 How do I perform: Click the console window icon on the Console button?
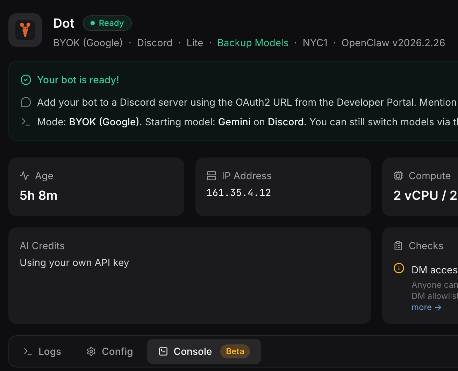163,351
